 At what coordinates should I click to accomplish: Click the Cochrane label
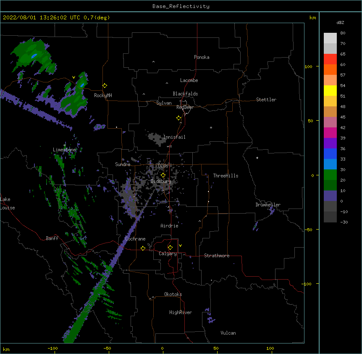(x=135, y=239)
